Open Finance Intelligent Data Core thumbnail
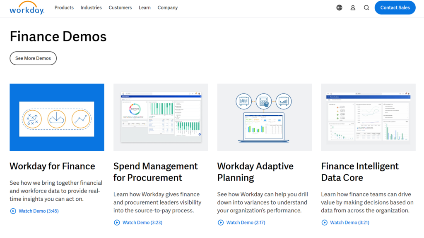The image size is (424, 238). (368, 117)
